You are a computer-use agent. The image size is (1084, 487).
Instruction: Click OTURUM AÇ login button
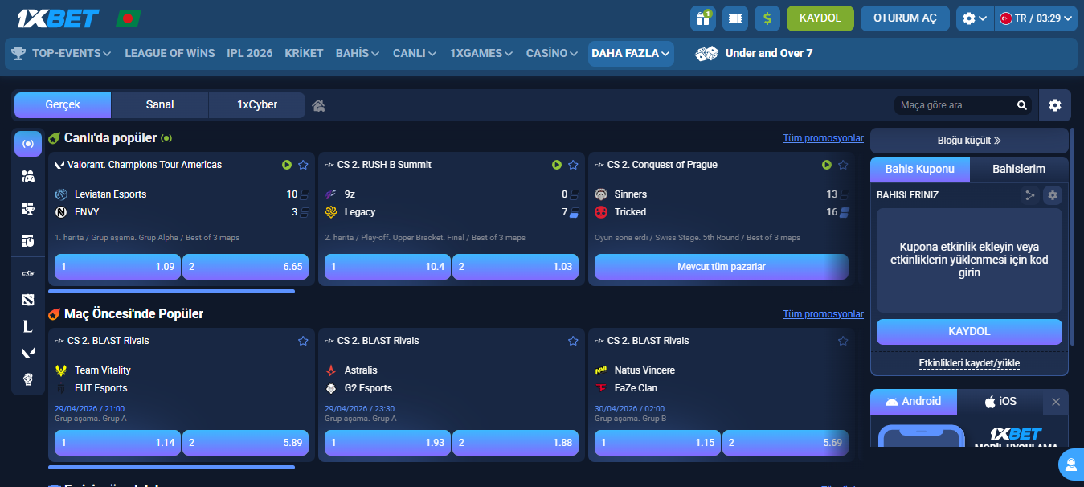coord(906,18)
